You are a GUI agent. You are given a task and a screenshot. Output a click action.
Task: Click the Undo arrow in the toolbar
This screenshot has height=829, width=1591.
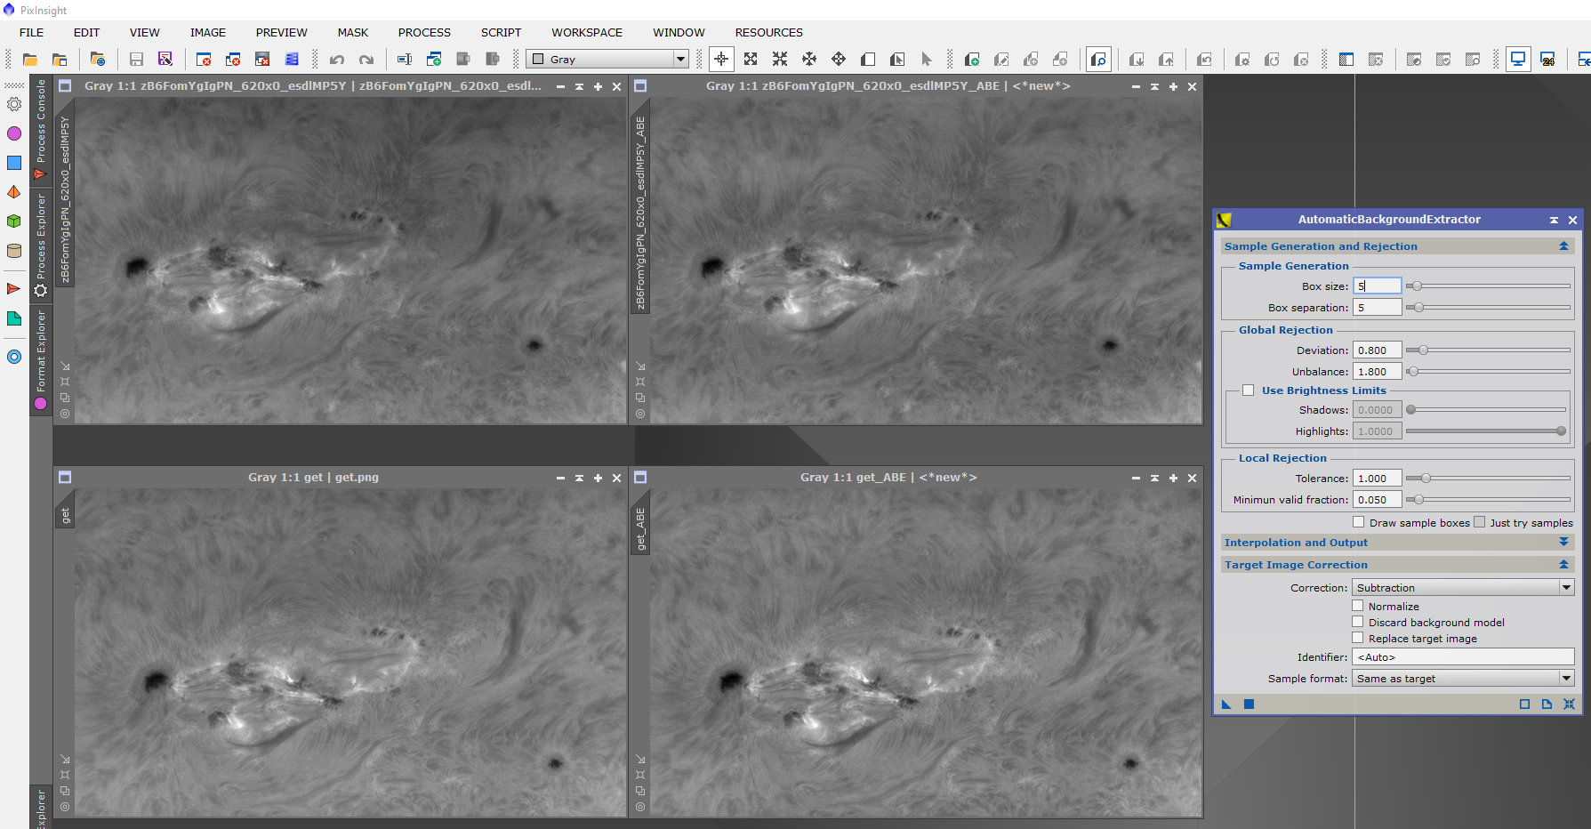coord(336,60)
